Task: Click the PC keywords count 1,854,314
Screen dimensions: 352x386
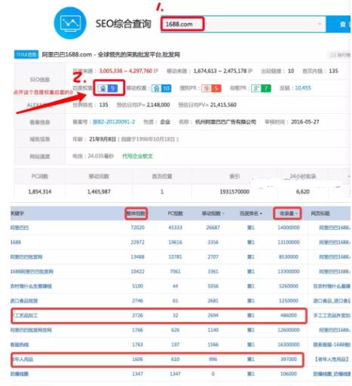Action: [40, 191]
